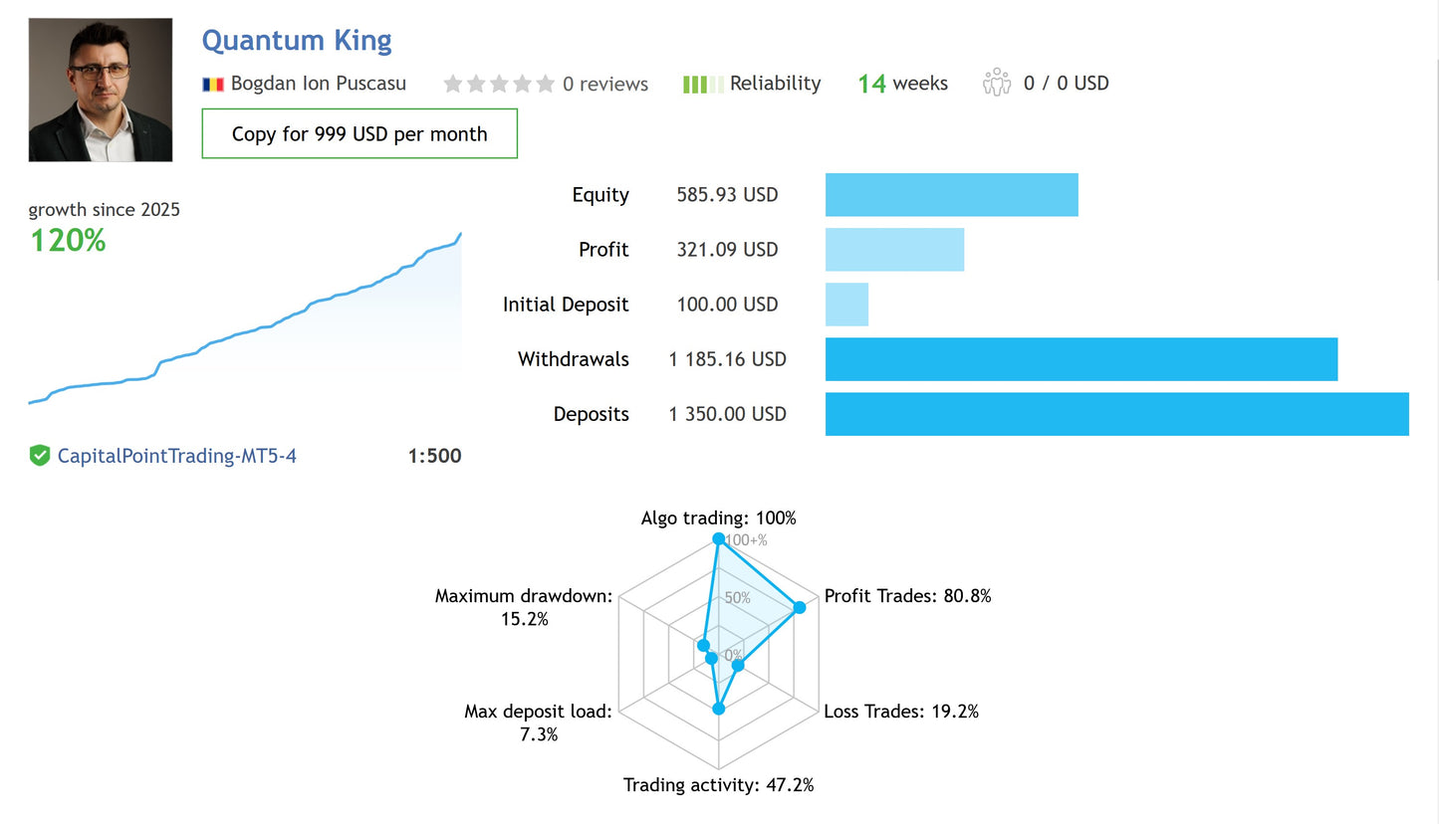The width and height of the screenshot is (1439, 824).
Task: Expand details for the Equity bar
Action: click(x=951, y=194)
